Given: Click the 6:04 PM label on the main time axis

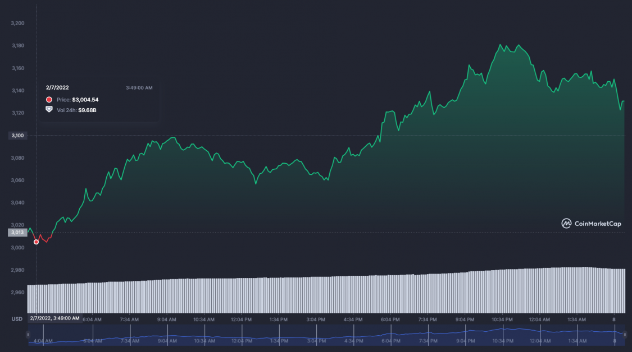Looking at the screenshot, I should (390, 319).
